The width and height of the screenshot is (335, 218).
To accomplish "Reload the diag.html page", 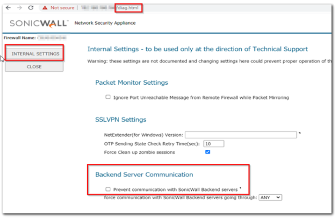I will [x=31, y=8].
